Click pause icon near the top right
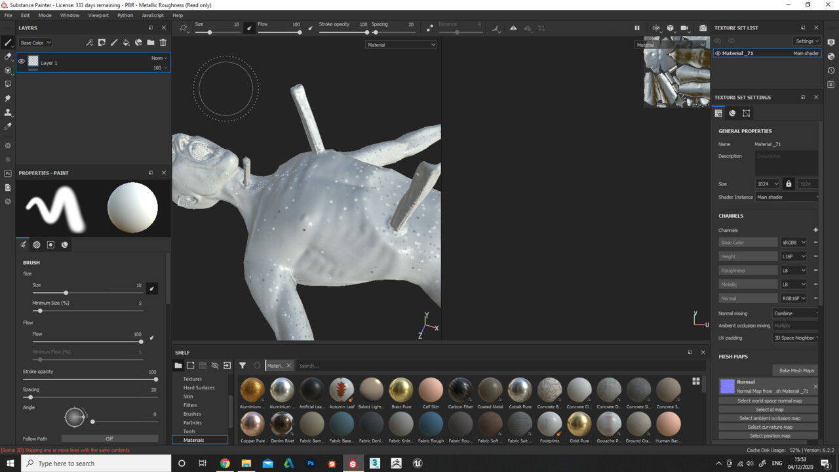 click(636, 28)
